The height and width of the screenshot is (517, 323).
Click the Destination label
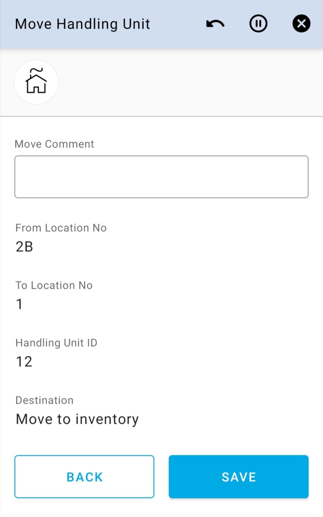[x=44, y=400]
